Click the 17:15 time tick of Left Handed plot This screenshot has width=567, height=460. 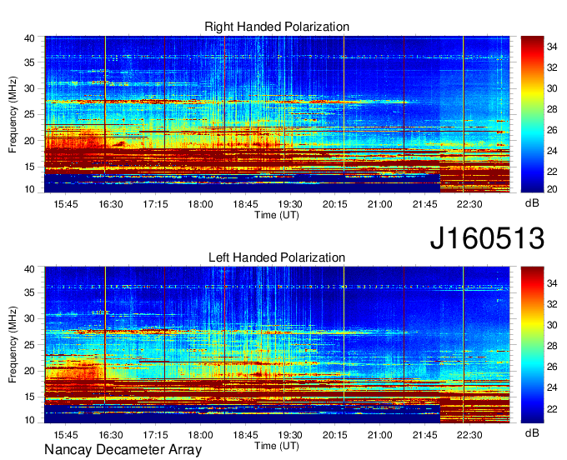point(155,435)
